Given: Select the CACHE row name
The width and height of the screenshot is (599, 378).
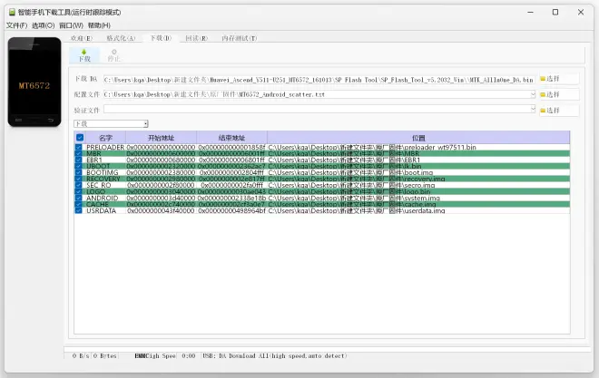Looking at the screenshot, I should (97, 204).
